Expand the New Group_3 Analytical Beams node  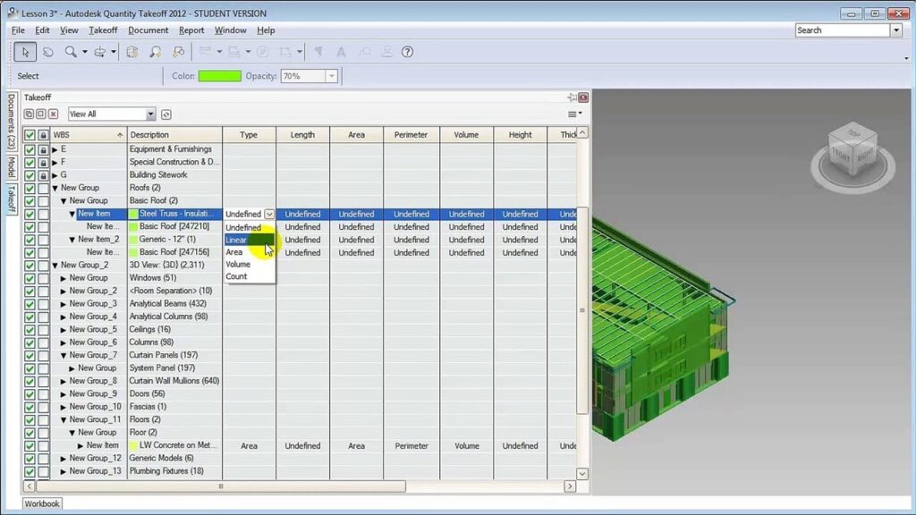[x=64, y=304]
